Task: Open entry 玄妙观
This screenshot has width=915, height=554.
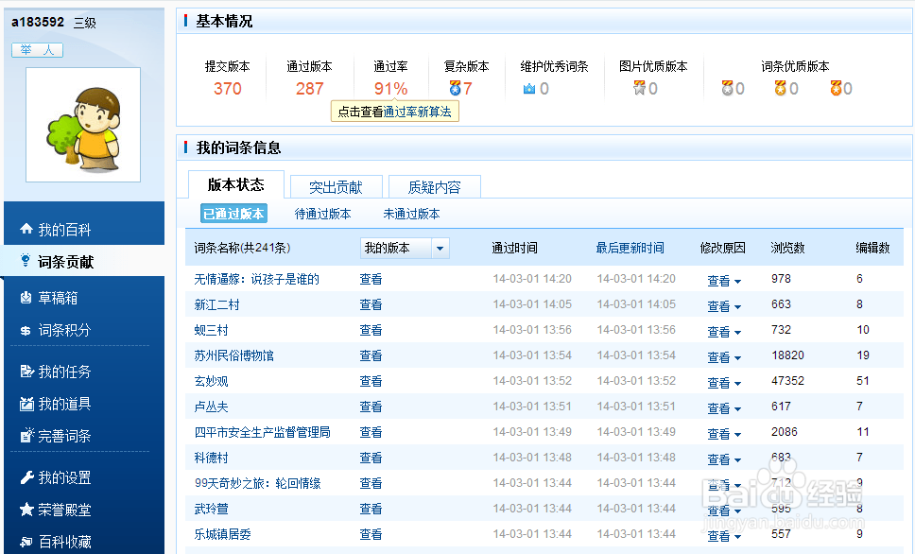Action: click(211, 381)
